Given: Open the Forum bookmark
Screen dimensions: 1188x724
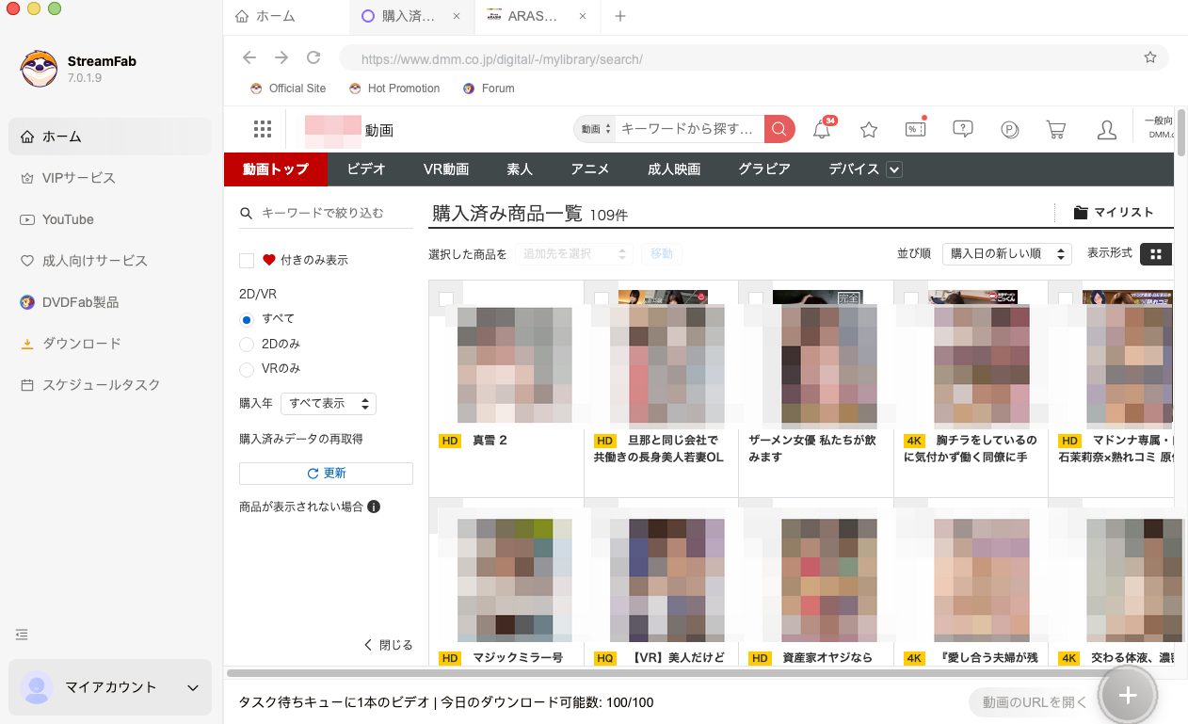Looking at the screenshot, I should coord(489,88).
